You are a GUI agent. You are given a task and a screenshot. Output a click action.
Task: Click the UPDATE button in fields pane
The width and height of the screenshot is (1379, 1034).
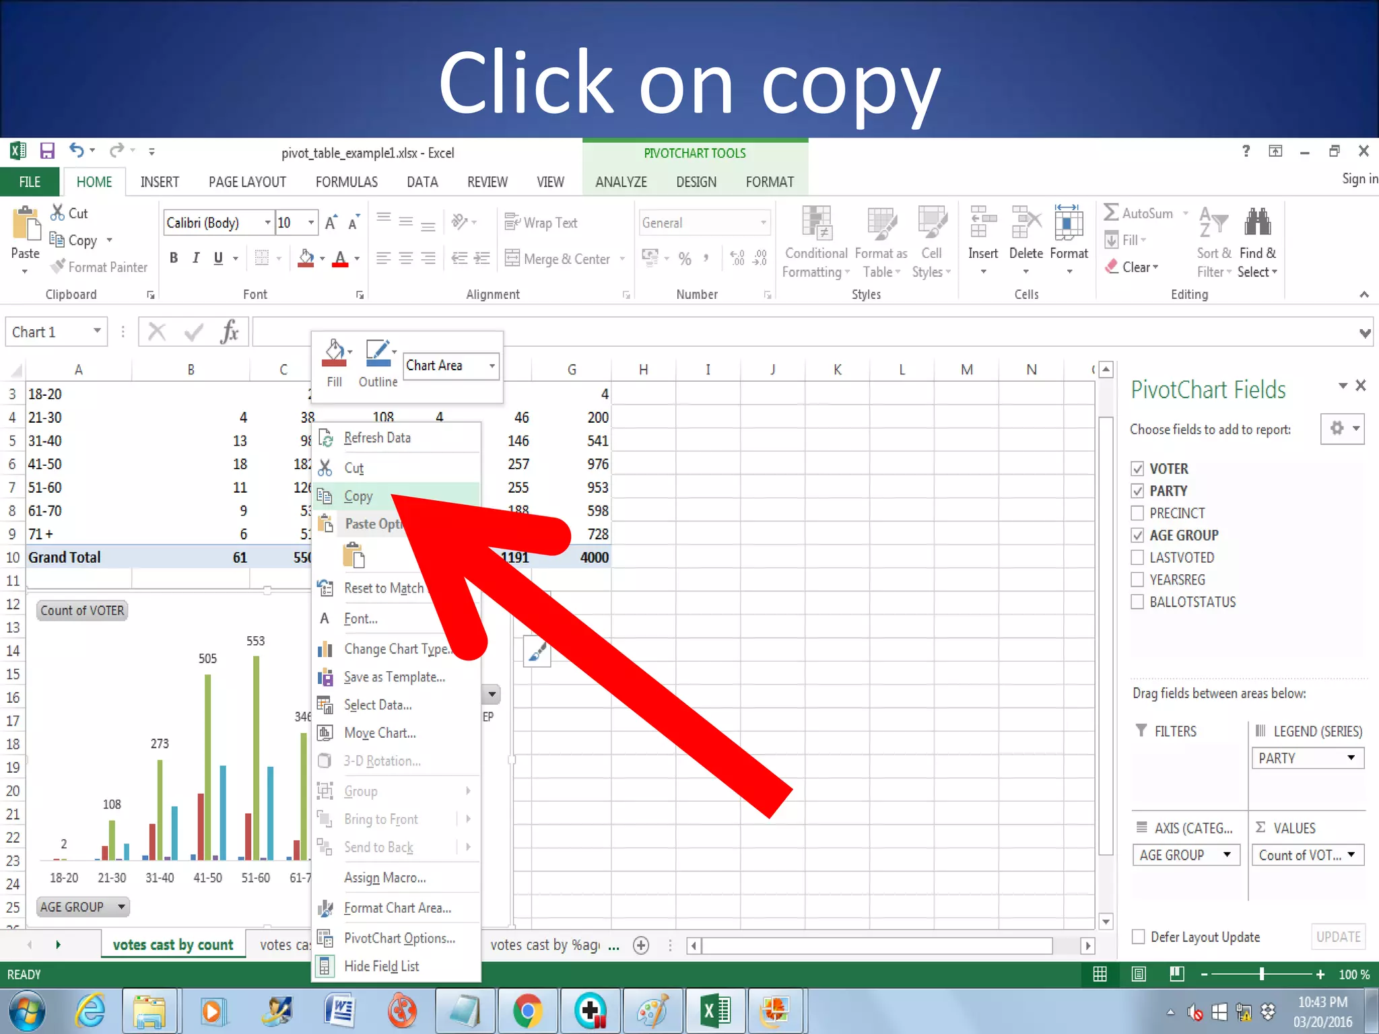1338,936
